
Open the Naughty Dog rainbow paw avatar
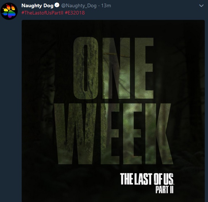coord(9,11)
